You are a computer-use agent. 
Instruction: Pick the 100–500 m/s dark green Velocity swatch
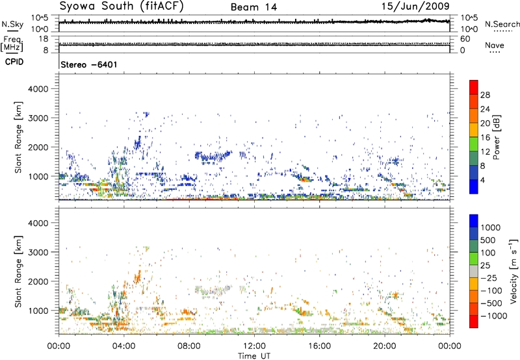(x=474, y=246)
